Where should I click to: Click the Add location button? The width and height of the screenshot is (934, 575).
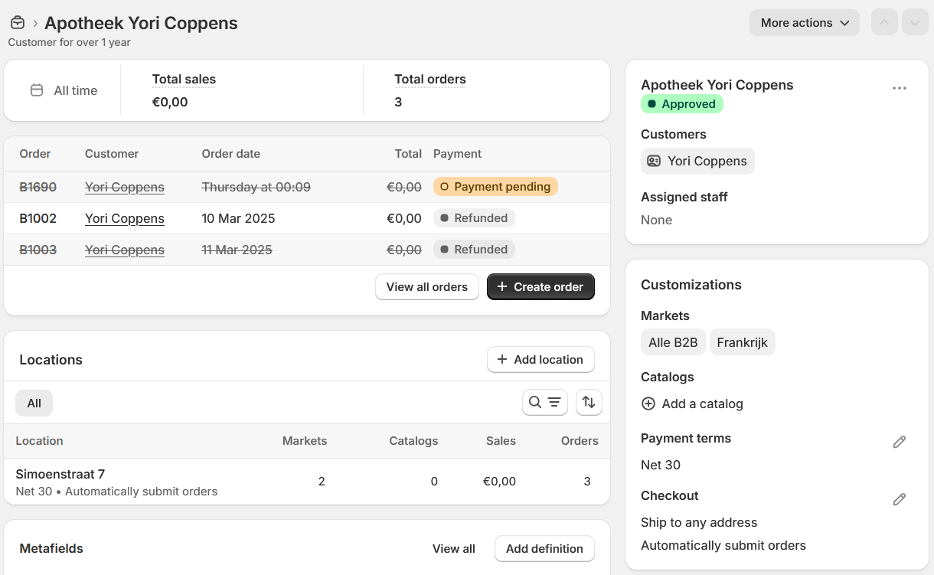tap(540, 359)
